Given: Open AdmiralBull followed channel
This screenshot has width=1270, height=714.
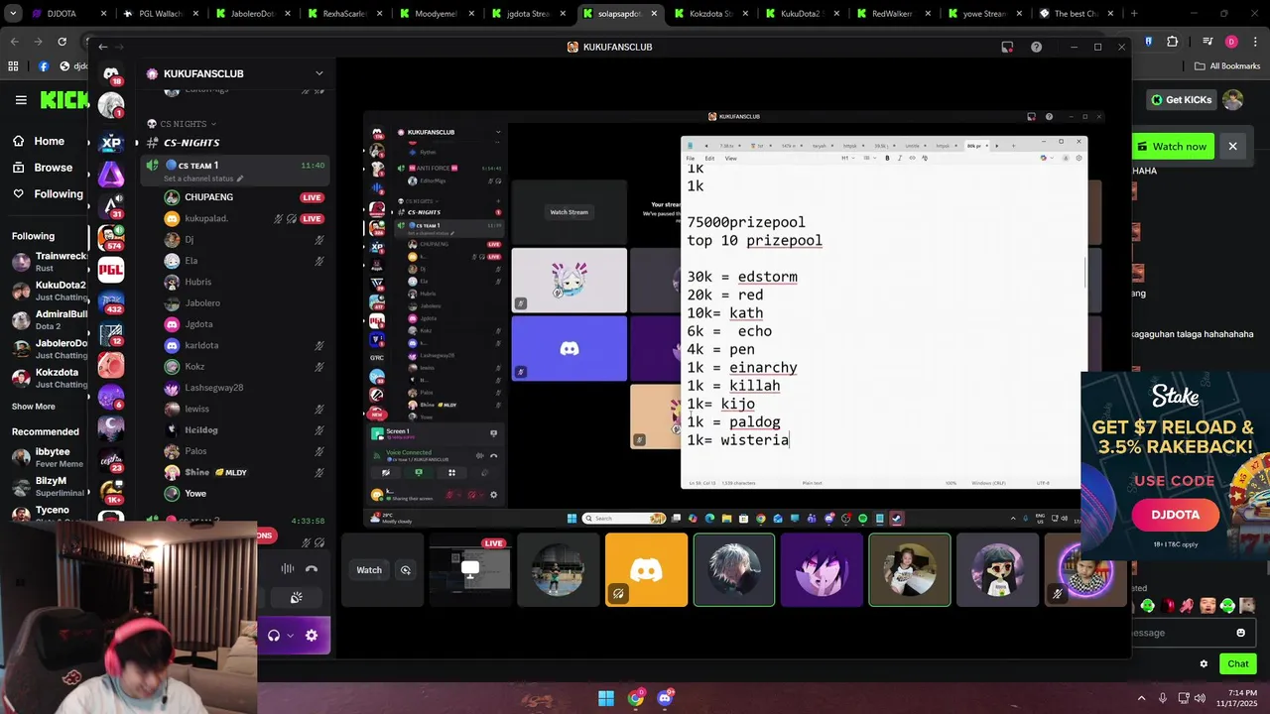Looking at the screenshot, I should [48, 320].
